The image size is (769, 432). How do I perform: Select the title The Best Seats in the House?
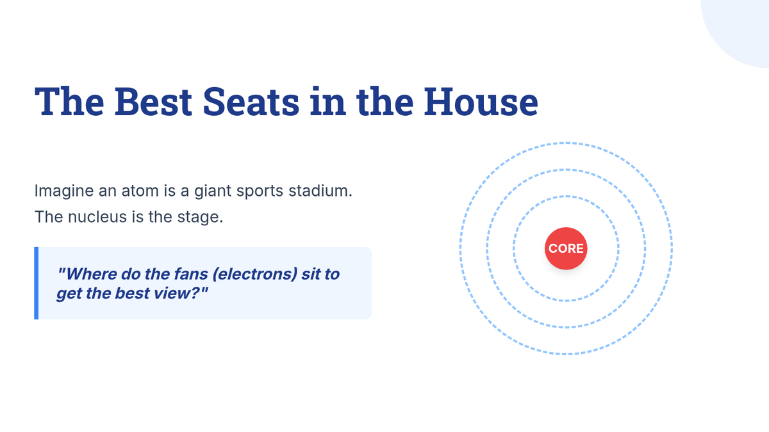tap(286, 102)
